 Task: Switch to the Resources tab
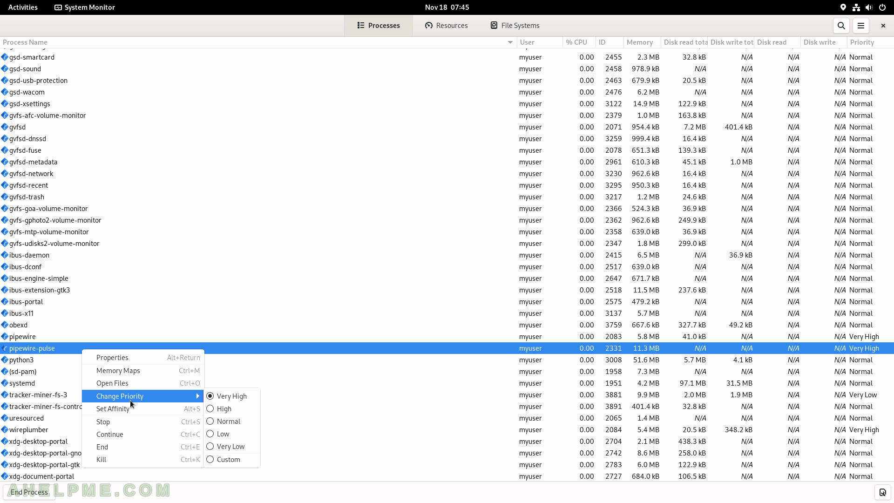(446, 26)
